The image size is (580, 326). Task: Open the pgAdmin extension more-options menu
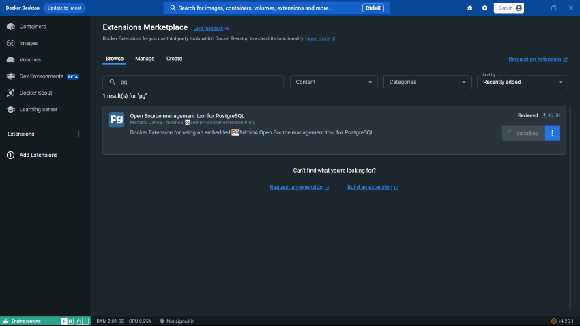point(552,134)
